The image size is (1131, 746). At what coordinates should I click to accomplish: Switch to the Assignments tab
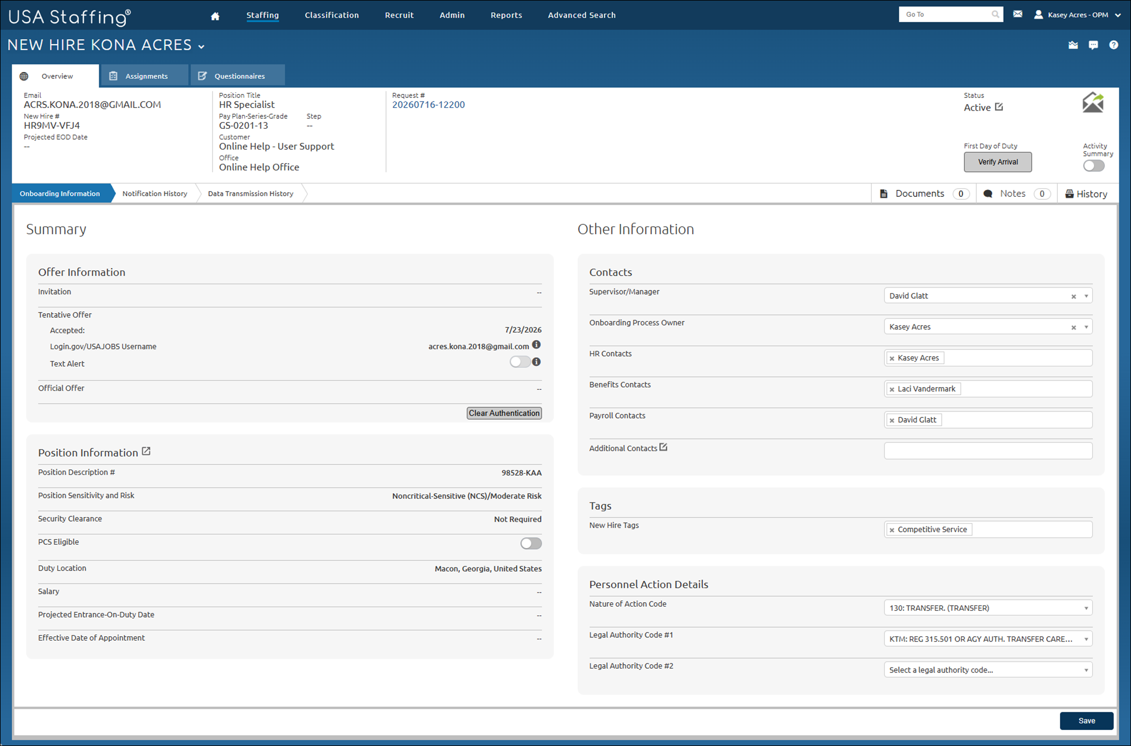pos(144,76)
